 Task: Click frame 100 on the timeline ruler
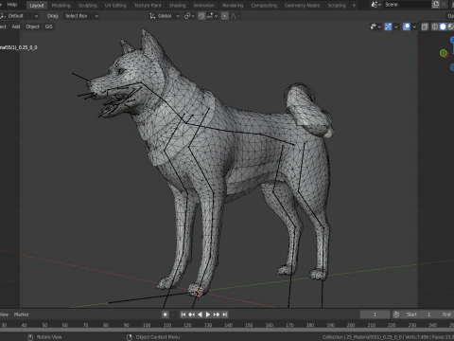[147, 325]
